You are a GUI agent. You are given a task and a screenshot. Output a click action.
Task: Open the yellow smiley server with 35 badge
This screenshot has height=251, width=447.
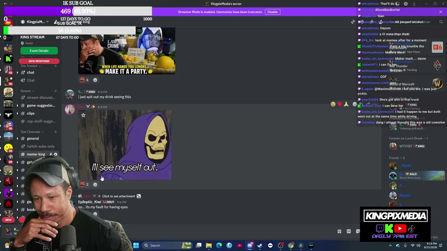coord(8,148)
